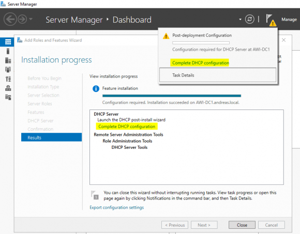Click the Dashboard breadcrumb title
The height and width of the screenshot is (234, 300).
tap(132, 20)
